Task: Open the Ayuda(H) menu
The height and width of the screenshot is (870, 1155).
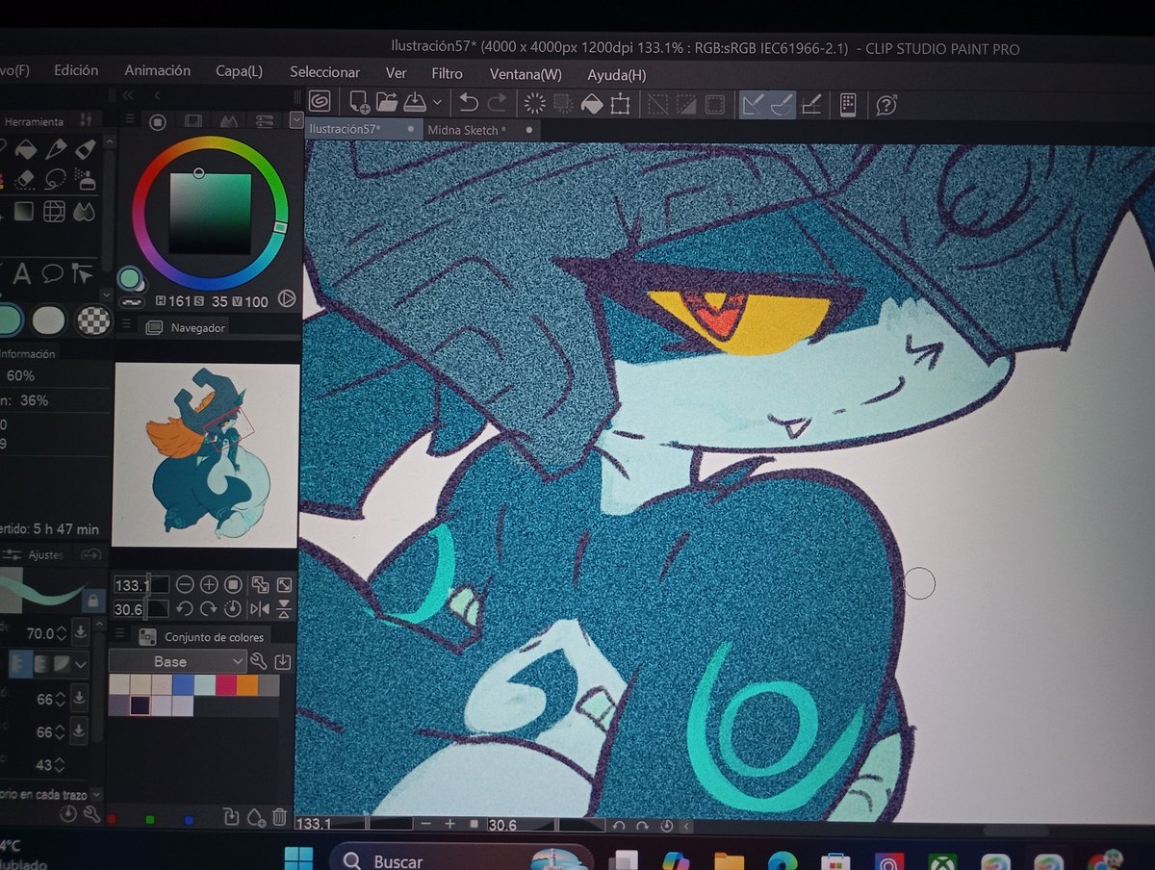Action: click(x=616, y=74)
